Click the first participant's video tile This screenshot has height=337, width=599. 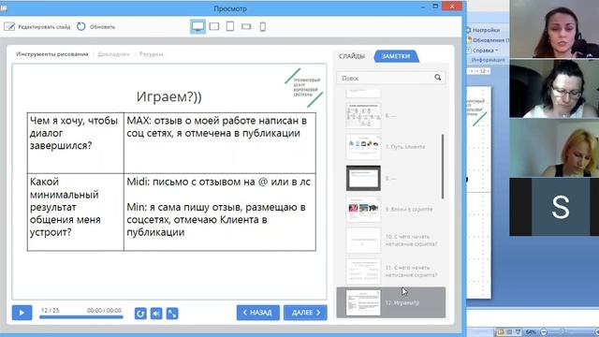point(554,29)
